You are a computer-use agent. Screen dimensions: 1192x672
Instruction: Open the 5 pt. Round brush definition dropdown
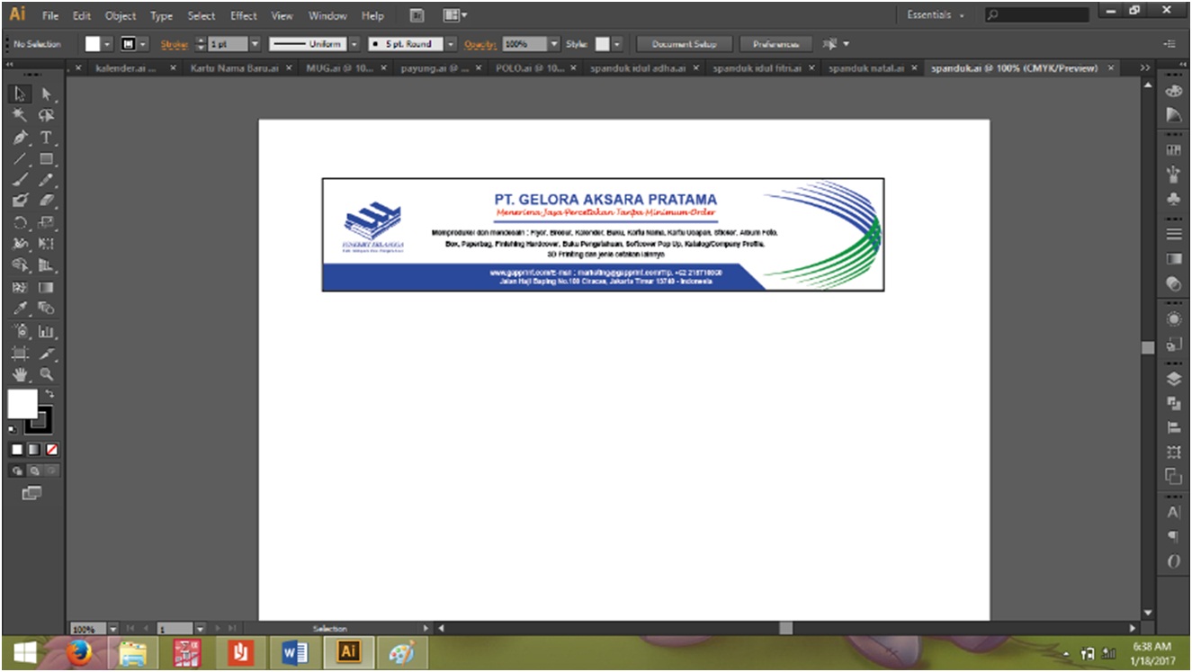coord(451,44)
